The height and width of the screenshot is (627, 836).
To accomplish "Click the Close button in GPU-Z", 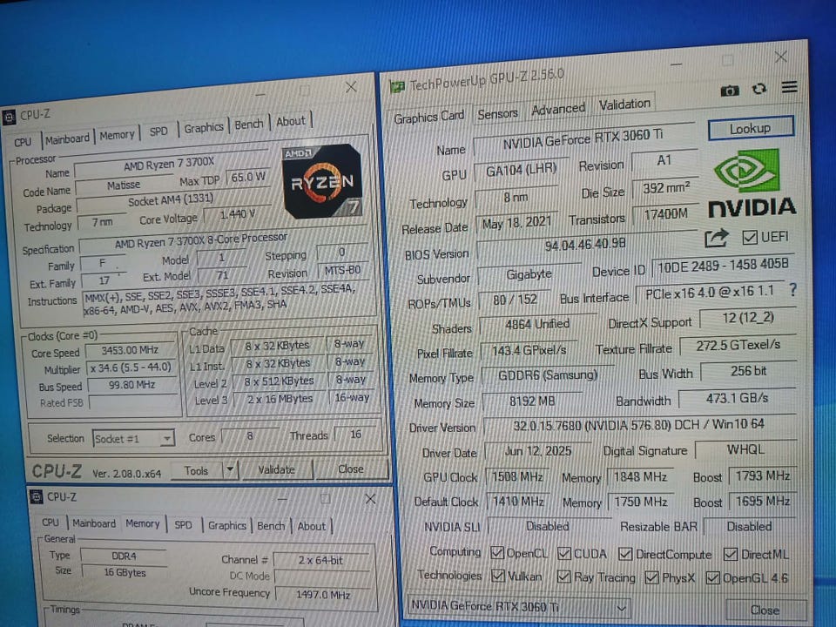I will click(x=765, y=610).
